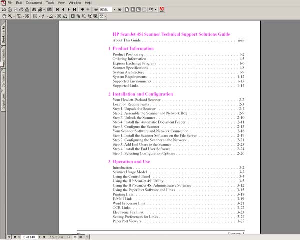Click the '5 of 140' page number field
Image resolution: width=300 pixels, height=240 pixels.
coord(29,237)
